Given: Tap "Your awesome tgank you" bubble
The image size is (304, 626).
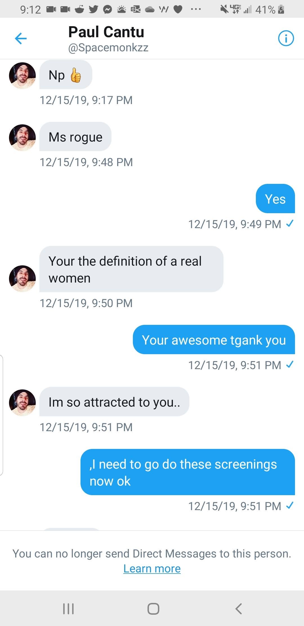Looking at the screenshot, I should click(214, 340).
